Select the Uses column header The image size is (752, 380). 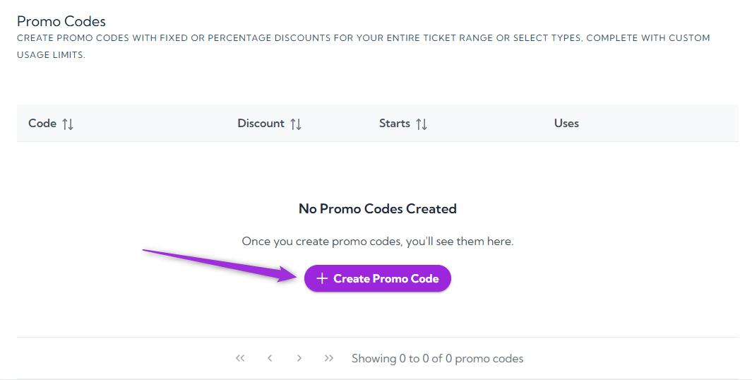coord(566,124)
